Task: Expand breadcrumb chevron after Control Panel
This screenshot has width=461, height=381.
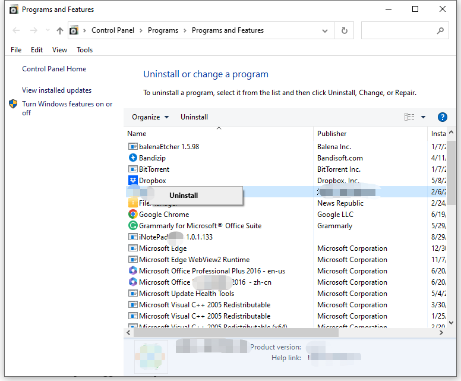Action: pyautogui.click(x=141, y=30)
